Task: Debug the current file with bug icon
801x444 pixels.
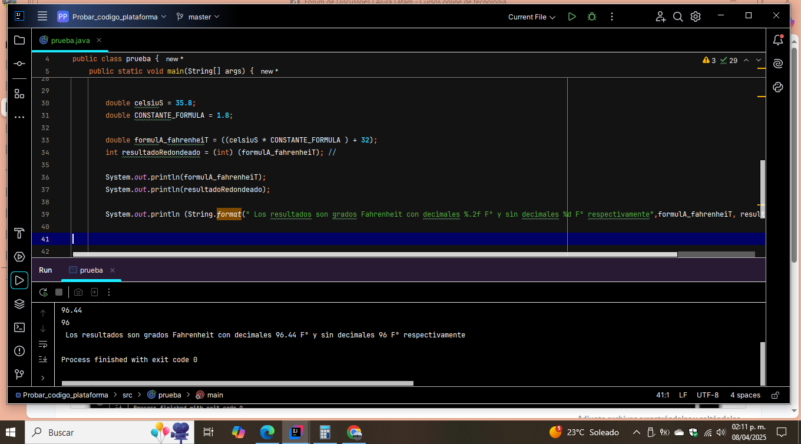Action: [x=592, y=16]
